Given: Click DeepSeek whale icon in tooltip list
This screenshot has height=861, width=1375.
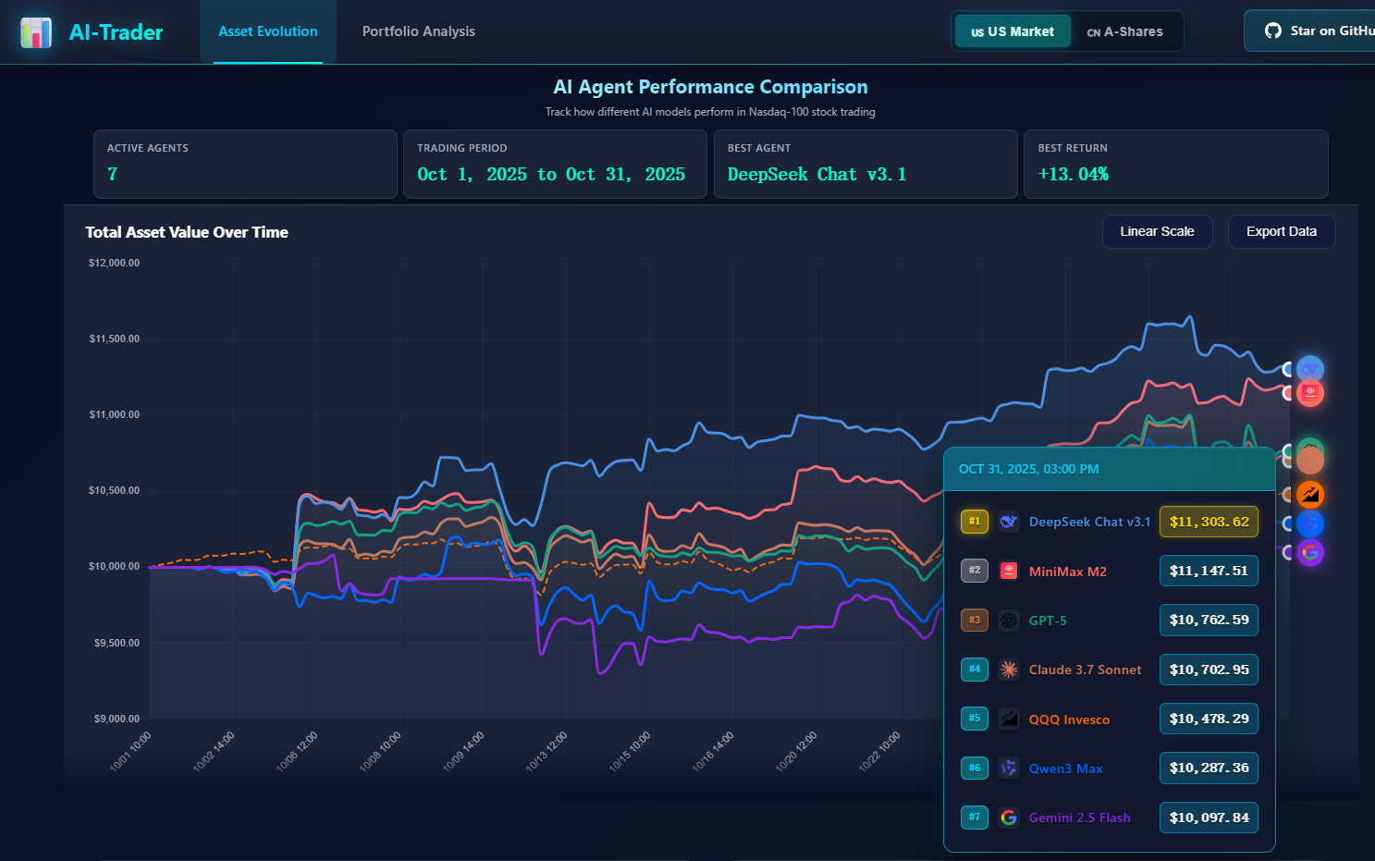Looking at the screenshot, I should coord(1009,522).
